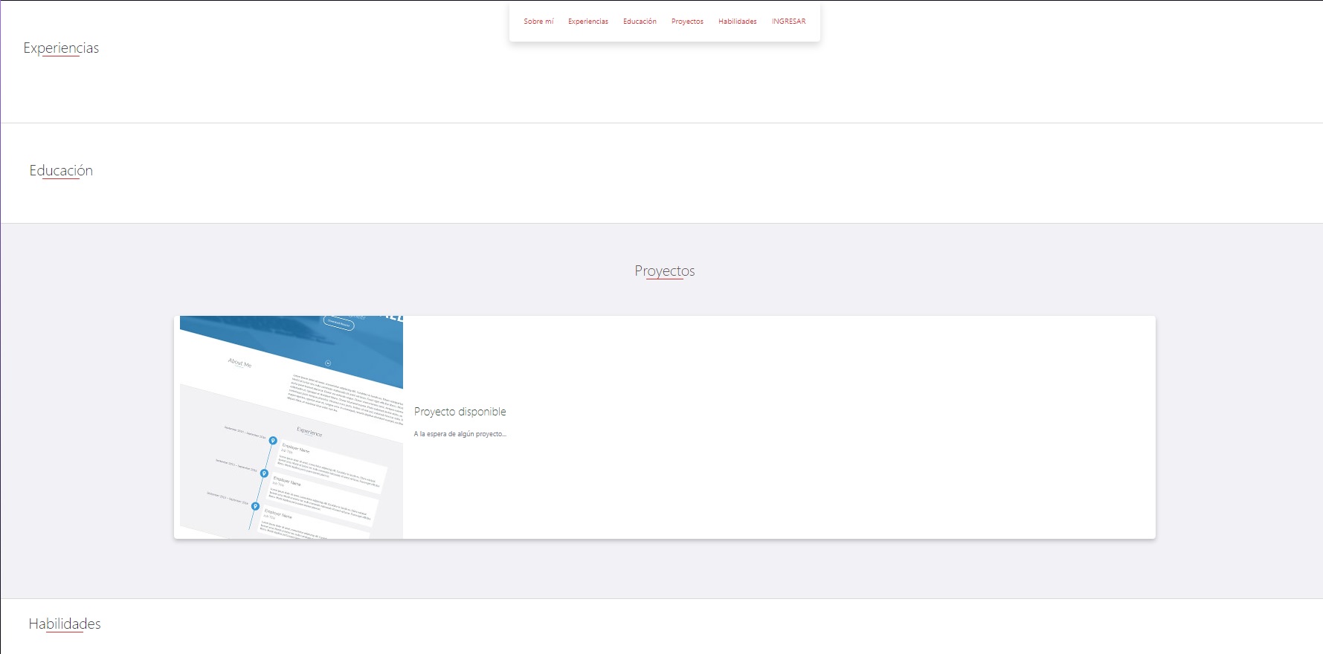The width and height of the screenshot is (1323, 654).
Task: Click the Habilidades section heading
Action: tap(65, 624)
